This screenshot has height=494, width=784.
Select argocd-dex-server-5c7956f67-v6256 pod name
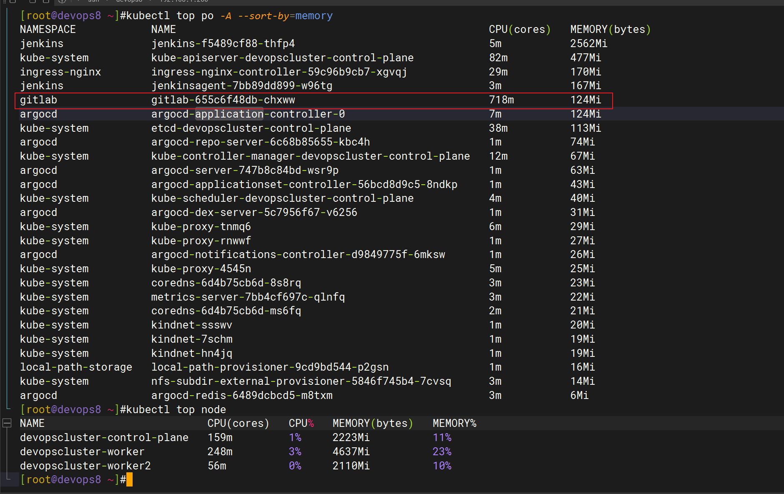[x=254, y=213]
